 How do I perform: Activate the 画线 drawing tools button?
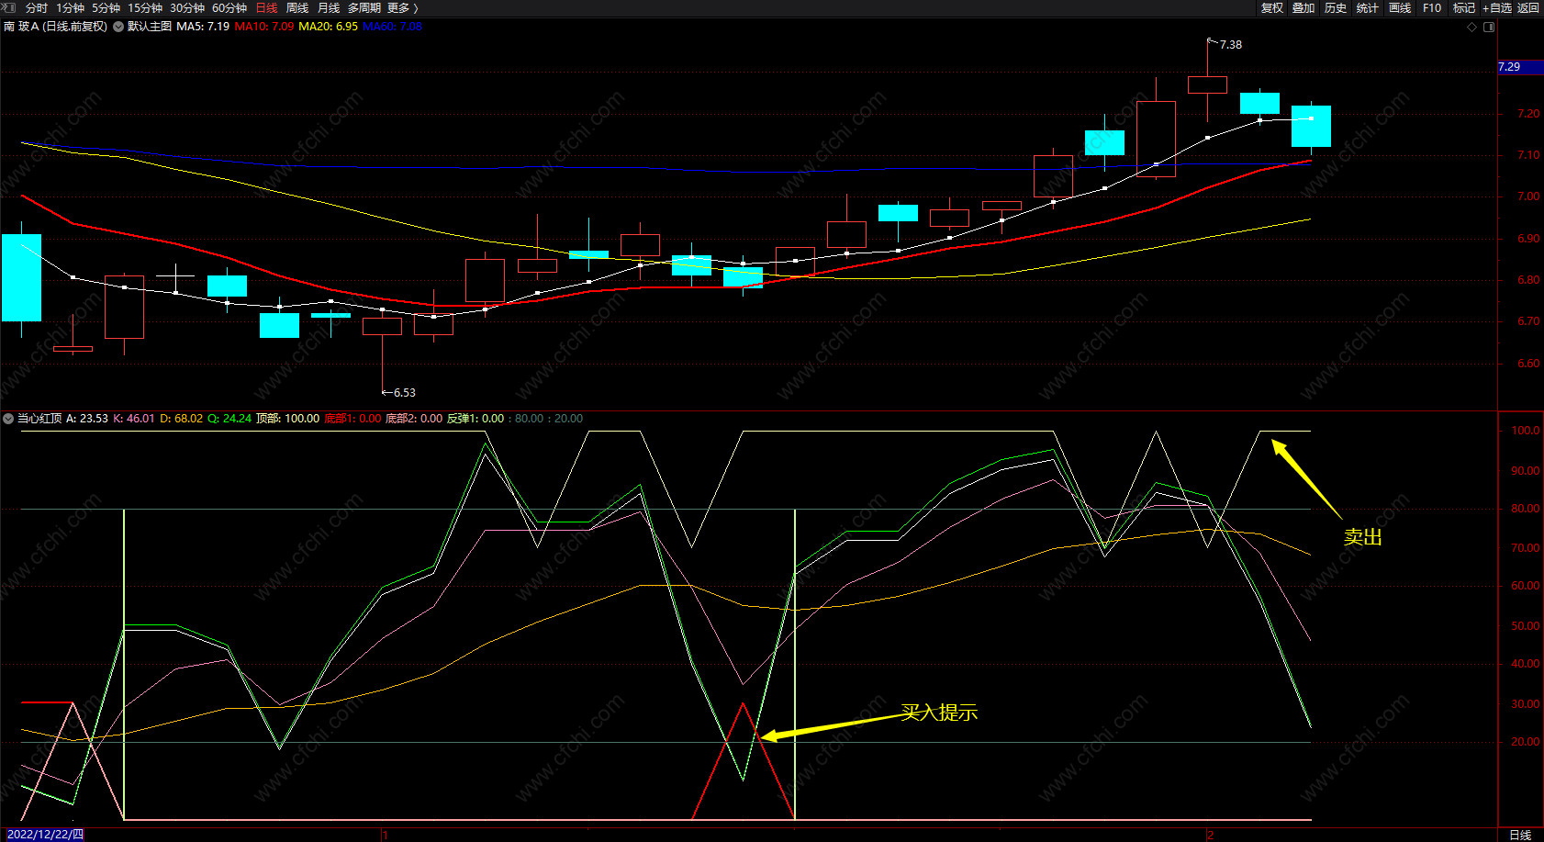(1400, 7)
